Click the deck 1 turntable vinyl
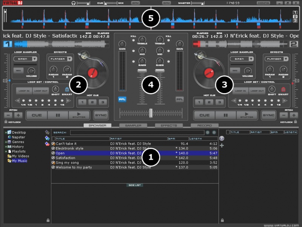Image resolution: width=302 pixels, height=227 pixels. (92, 73)
